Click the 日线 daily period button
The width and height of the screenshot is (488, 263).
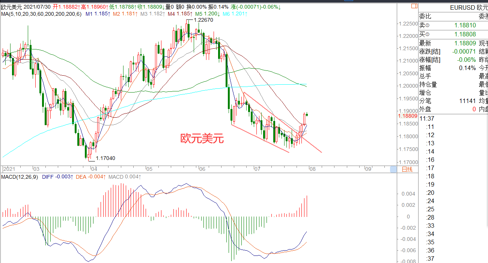tap(407, 169)
